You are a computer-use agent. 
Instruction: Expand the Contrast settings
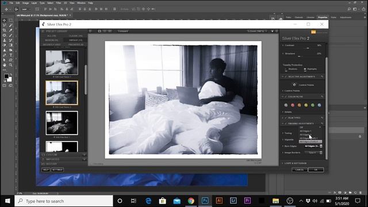click(x=283, y=45)
